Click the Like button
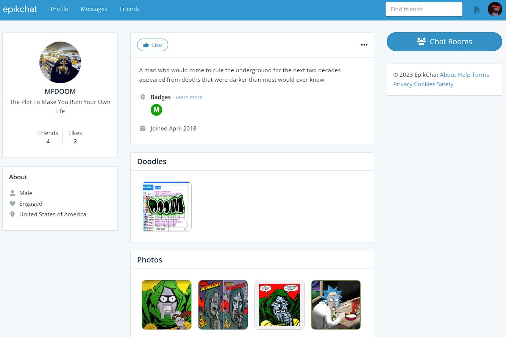This screenshot has height=337, width=506. coord(153,45)
